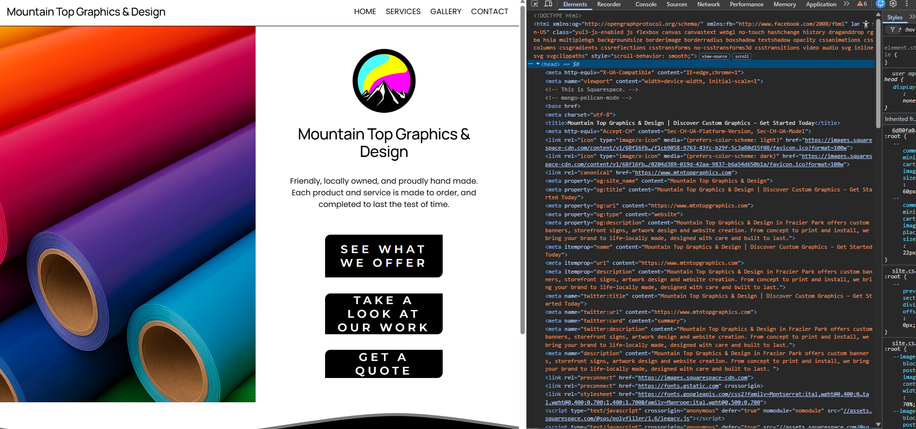Screen dimensions: 916x429
Task: Open the fonts.googleapis.com stylesheet link
Action: 707,398
